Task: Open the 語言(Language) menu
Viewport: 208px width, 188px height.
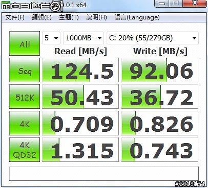Action: 137,17
